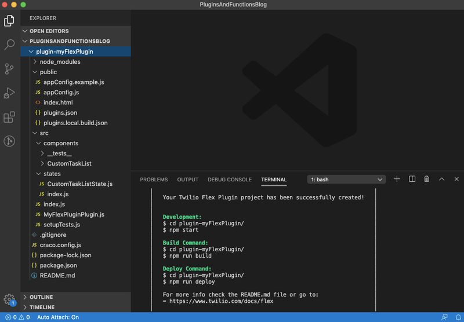Click the twilio.com/docs/flex link in terminal

pyautogui.click(x=222, y=301)
